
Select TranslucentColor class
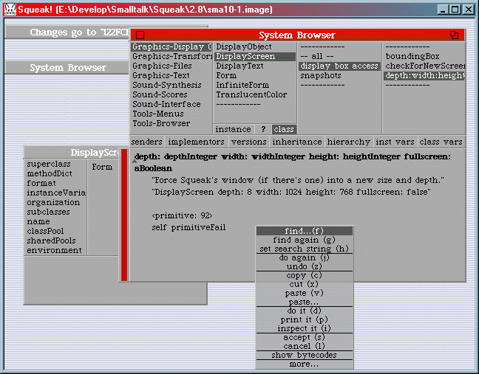[255, 94]
